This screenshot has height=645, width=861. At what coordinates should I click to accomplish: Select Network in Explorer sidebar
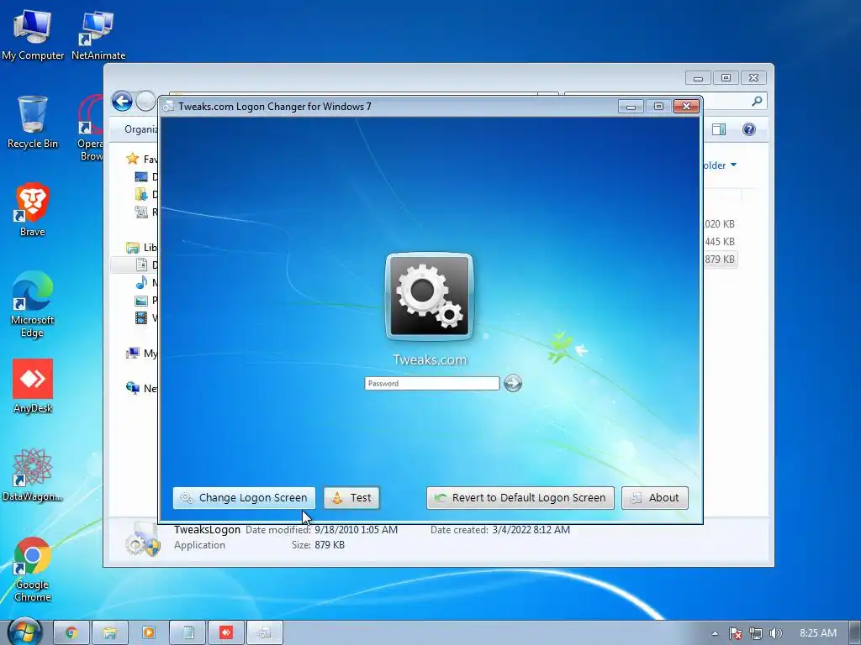[141, 388]
